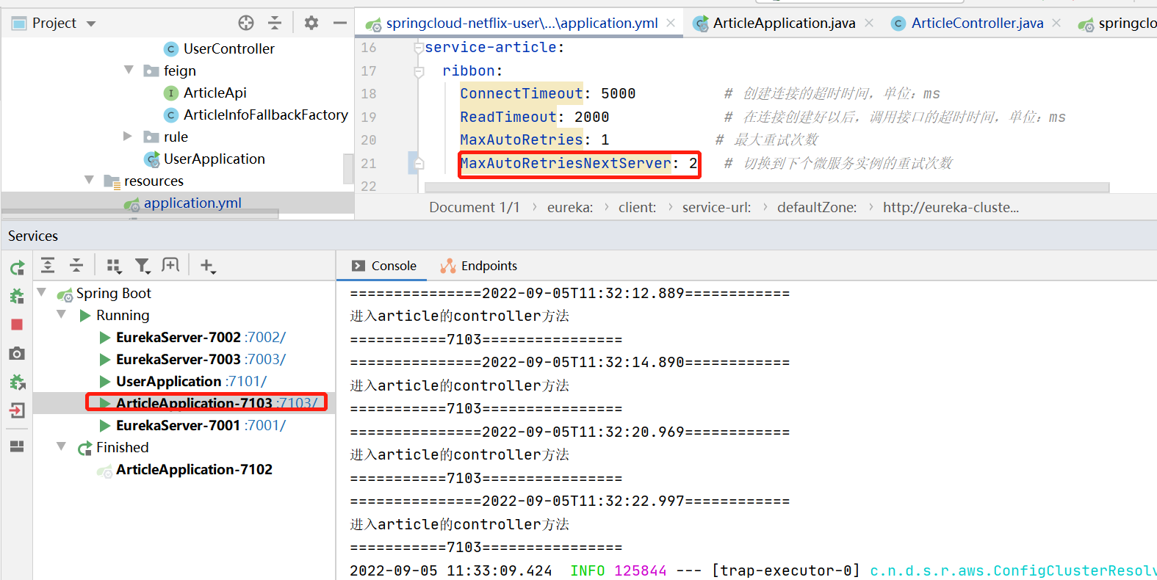Click the locate/select opened file target icon
1157x580 pixels.
click(246, 23)
